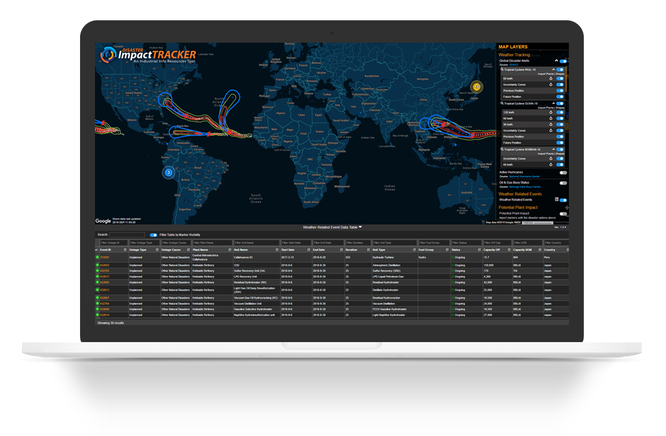Click the icon beside PAUL-18 60 km/h toggle
The image size is (666, 436).
point(551,78)
